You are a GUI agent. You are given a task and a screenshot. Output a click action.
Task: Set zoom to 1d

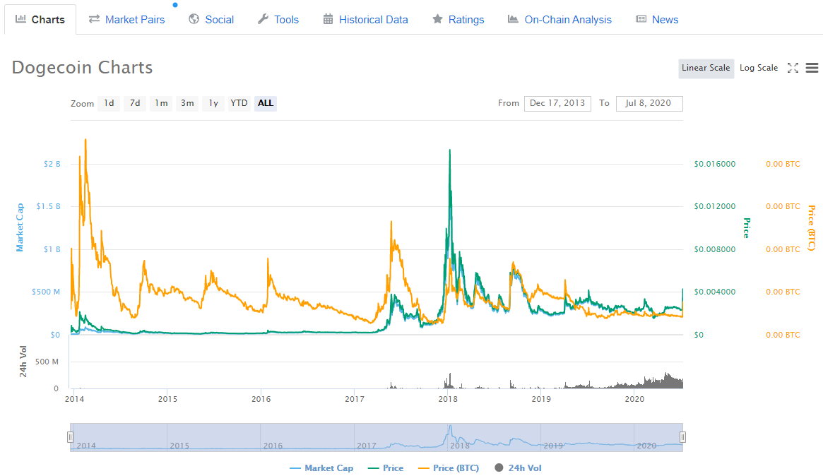pyautogui.click(x=109, y=103)
